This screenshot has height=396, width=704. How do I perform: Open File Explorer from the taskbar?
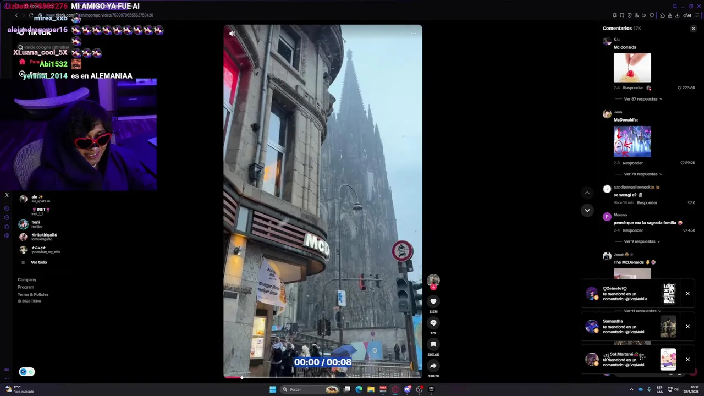(371, 389)
